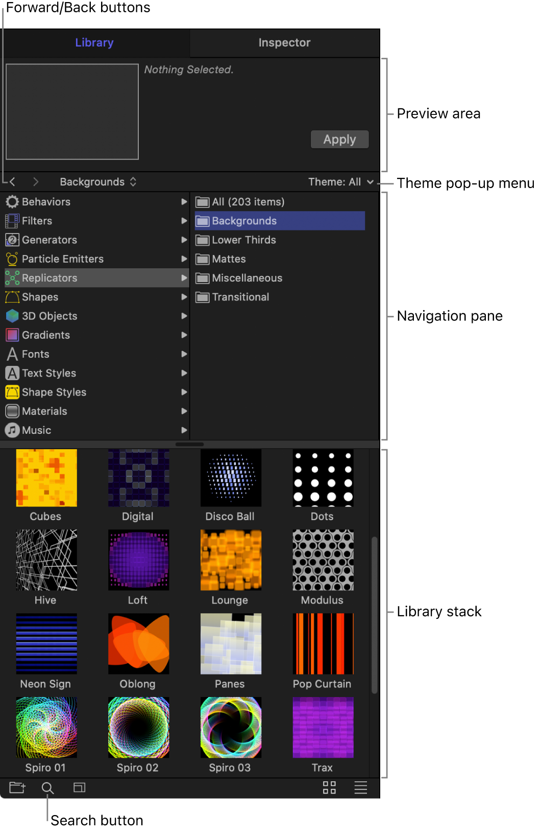Click the Music note icon
This screenshot has height=835, width=541.
click(x=12, y=430)
